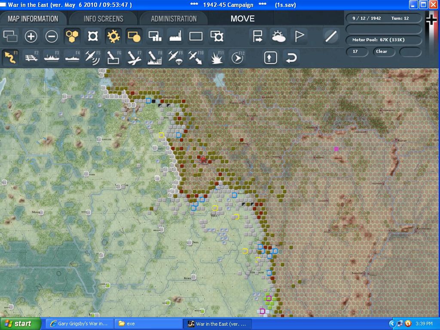Open the ADMINISTRATION tab
The image size is (440, 330).
174,19
